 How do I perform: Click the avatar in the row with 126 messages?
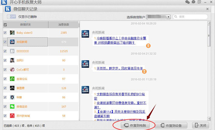click(12, 88)
